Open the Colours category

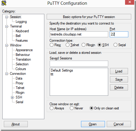pos(21,69)
